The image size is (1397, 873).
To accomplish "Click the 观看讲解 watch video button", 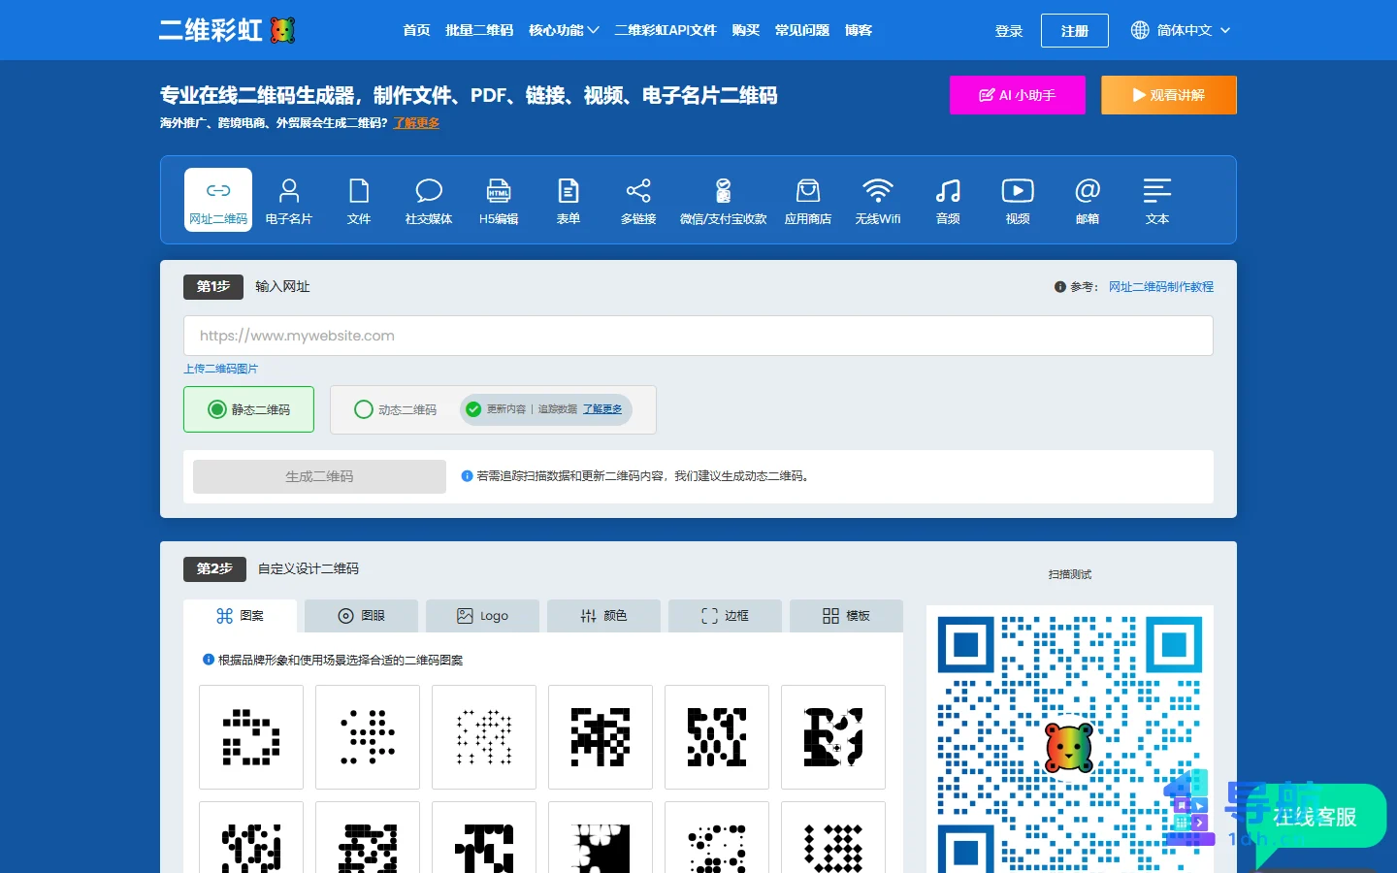I will pos(1169,95).
